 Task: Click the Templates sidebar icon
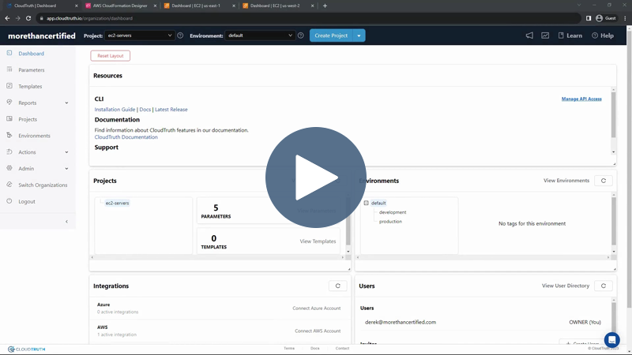coord(9,86)
